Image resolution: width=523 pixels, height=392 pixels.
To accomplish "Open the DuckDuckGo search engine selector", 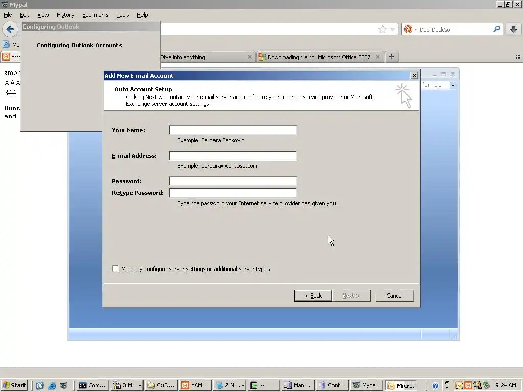I will click(x=410, y=29).
